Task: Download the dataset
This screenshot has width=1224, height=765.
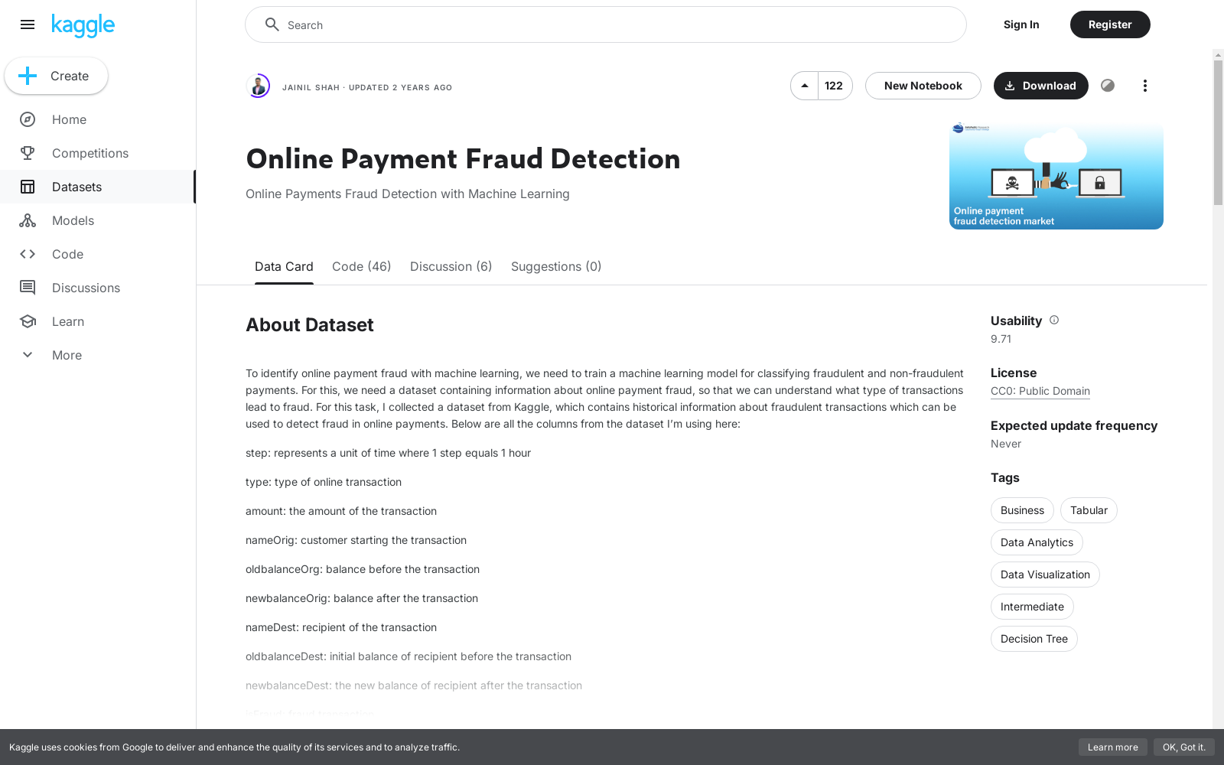Action: [1040, 86]
